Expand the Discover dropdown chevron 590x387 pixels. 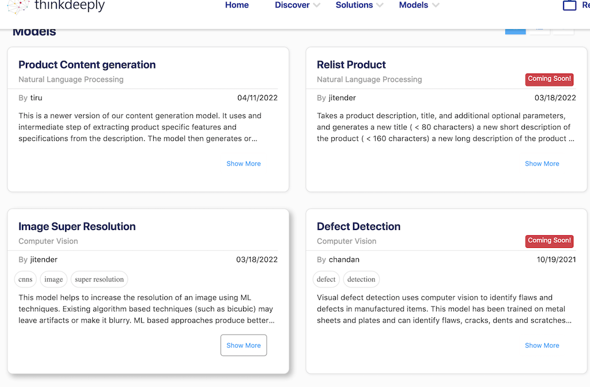coord(316,5)
